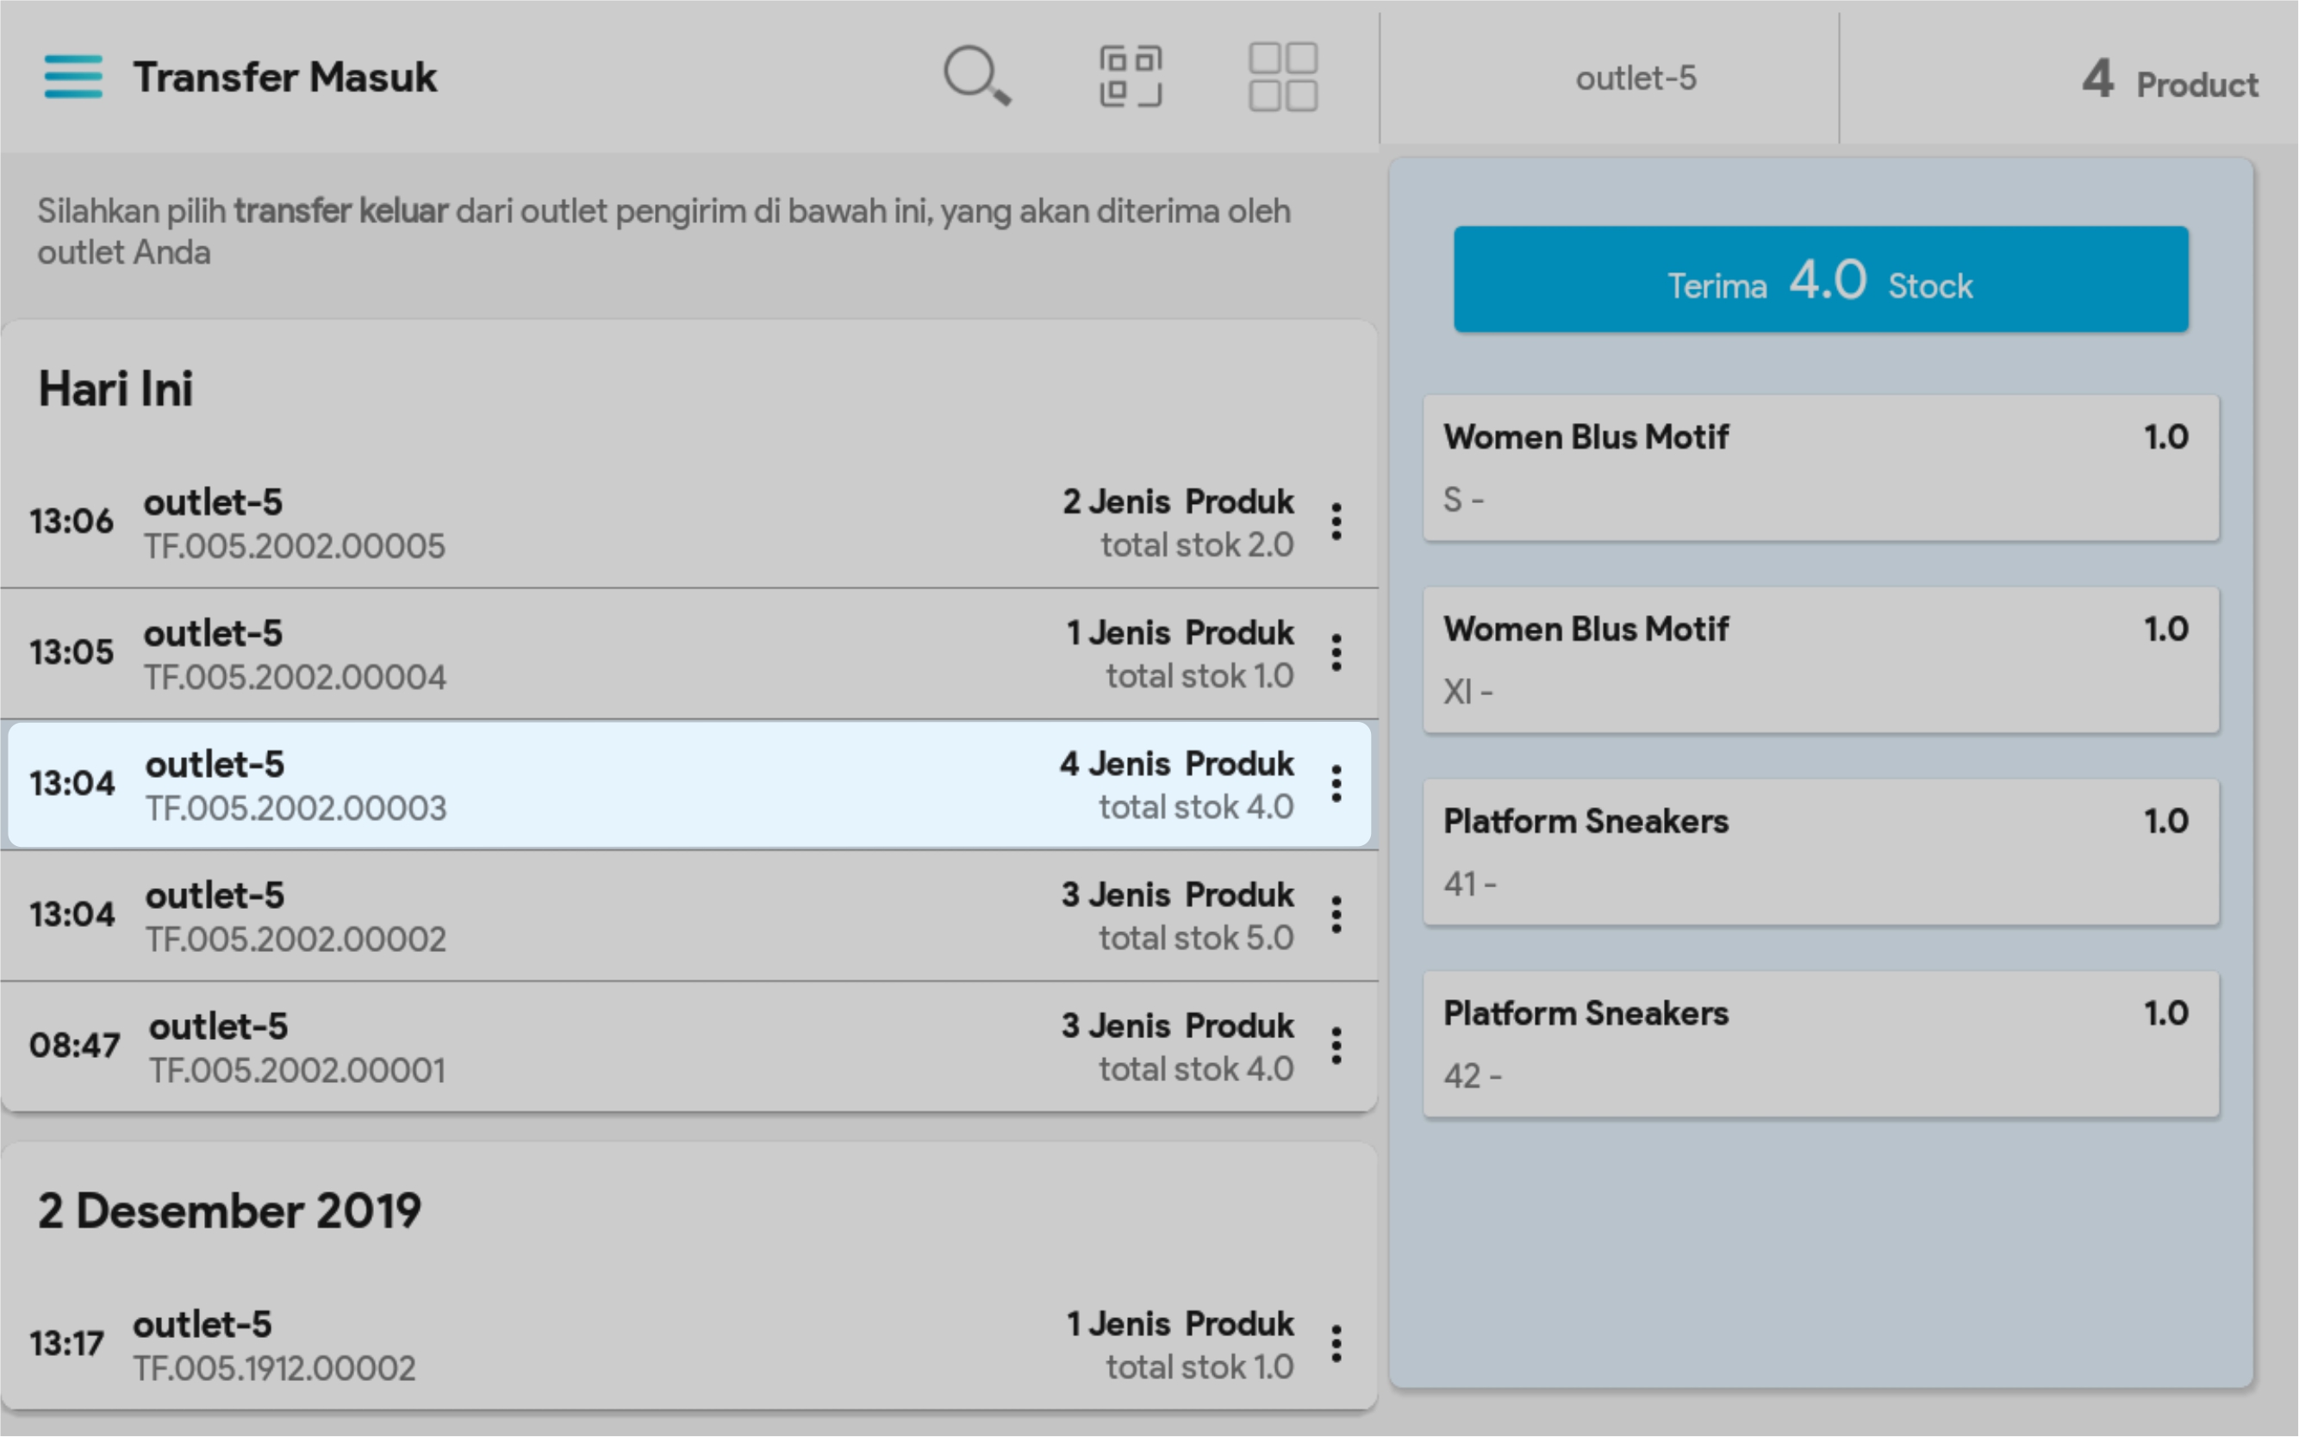Click the search magnifier icon

click(x=976, y=76)
